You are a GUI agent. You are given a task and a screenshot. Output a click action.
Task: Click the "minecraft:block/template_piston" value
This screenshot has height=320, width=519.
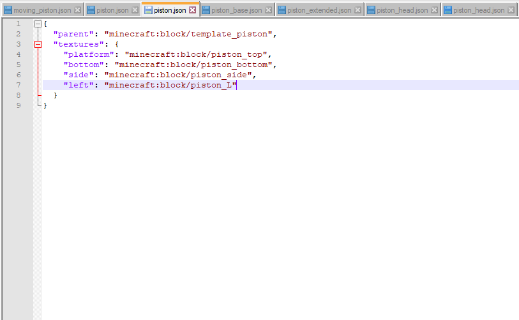pyautogui.click(x=188, y=34)
